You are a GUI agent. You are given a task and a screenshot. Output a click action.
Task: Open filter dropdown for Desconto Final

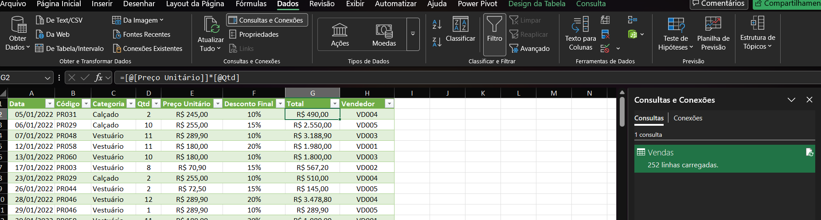(x=280, y=104)
